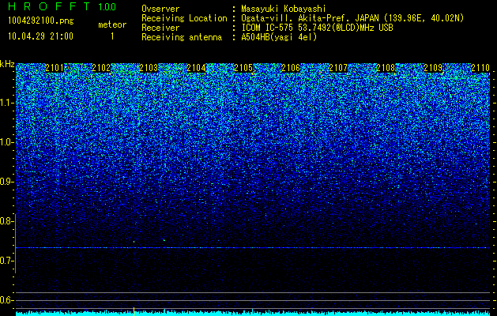Image resolution: width=497 pixels, height=316 pixels.
Task: Click the 1.1 frequency axis label
Action: pos(6,103)
